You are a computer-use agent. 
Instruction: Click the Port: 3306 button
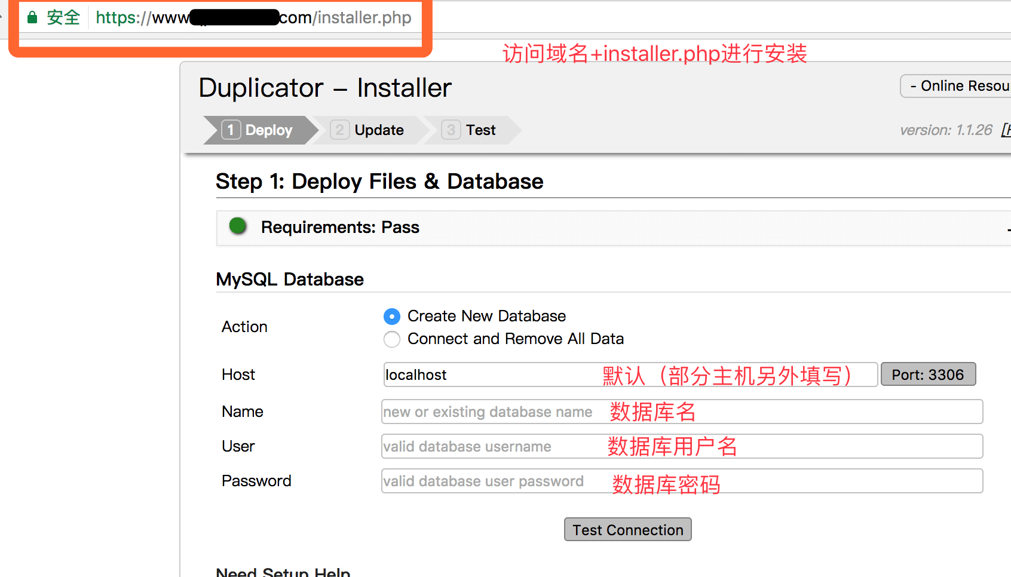928,374
